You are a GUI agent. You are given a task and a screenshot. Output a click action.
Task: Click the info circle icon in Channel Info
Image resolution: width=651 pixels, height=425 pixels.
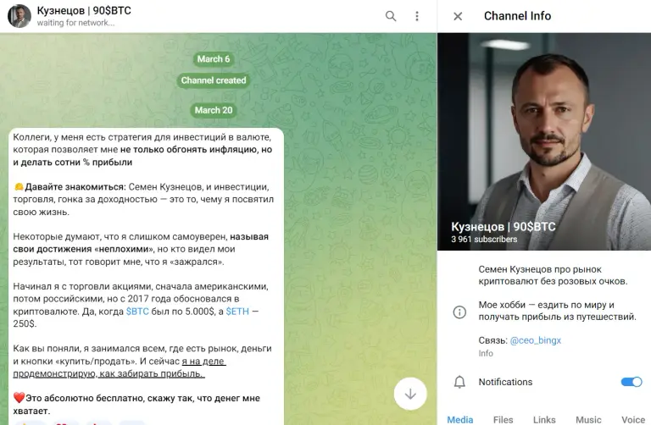[x=459, y=312]
